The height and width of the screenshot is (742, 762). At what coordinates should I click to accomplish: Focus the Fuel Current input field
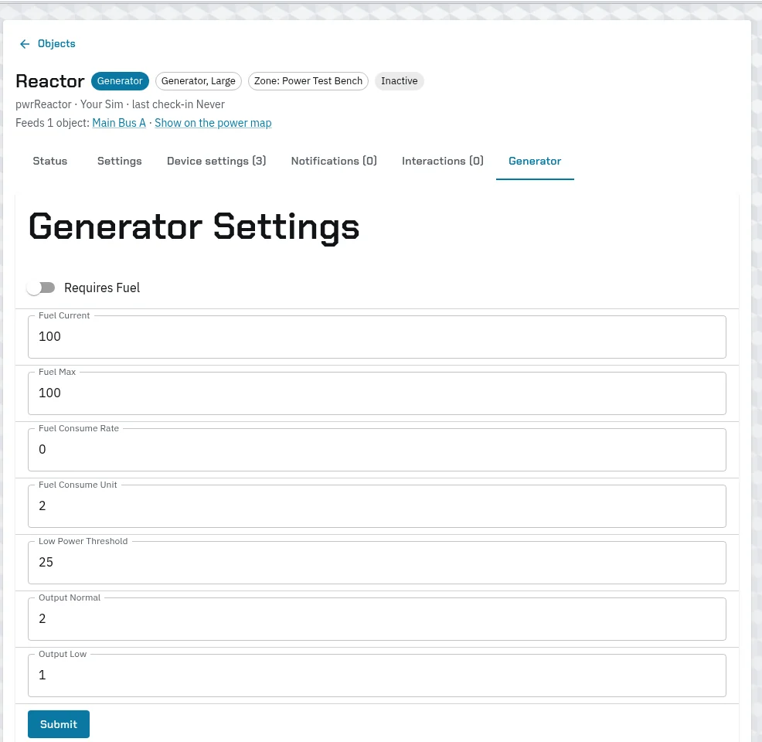tap(377, 337)
